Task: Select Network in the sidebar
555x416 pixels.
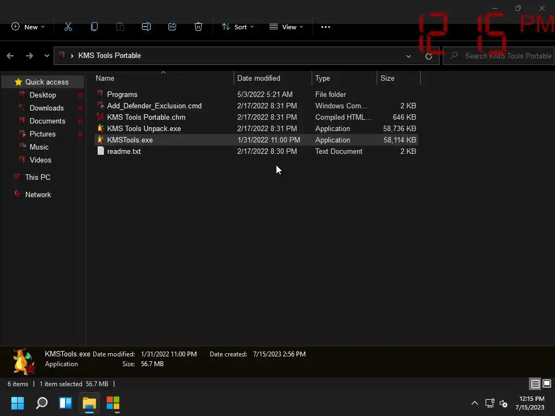Action: [38, 194]
